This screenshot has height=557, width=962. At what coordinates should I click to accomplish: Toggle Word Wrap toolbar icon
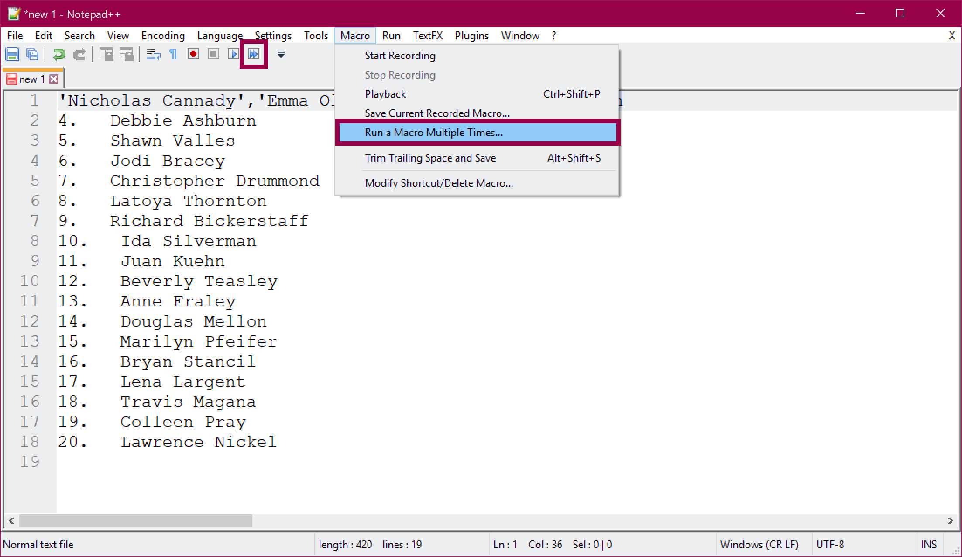(x=153, y=54)
